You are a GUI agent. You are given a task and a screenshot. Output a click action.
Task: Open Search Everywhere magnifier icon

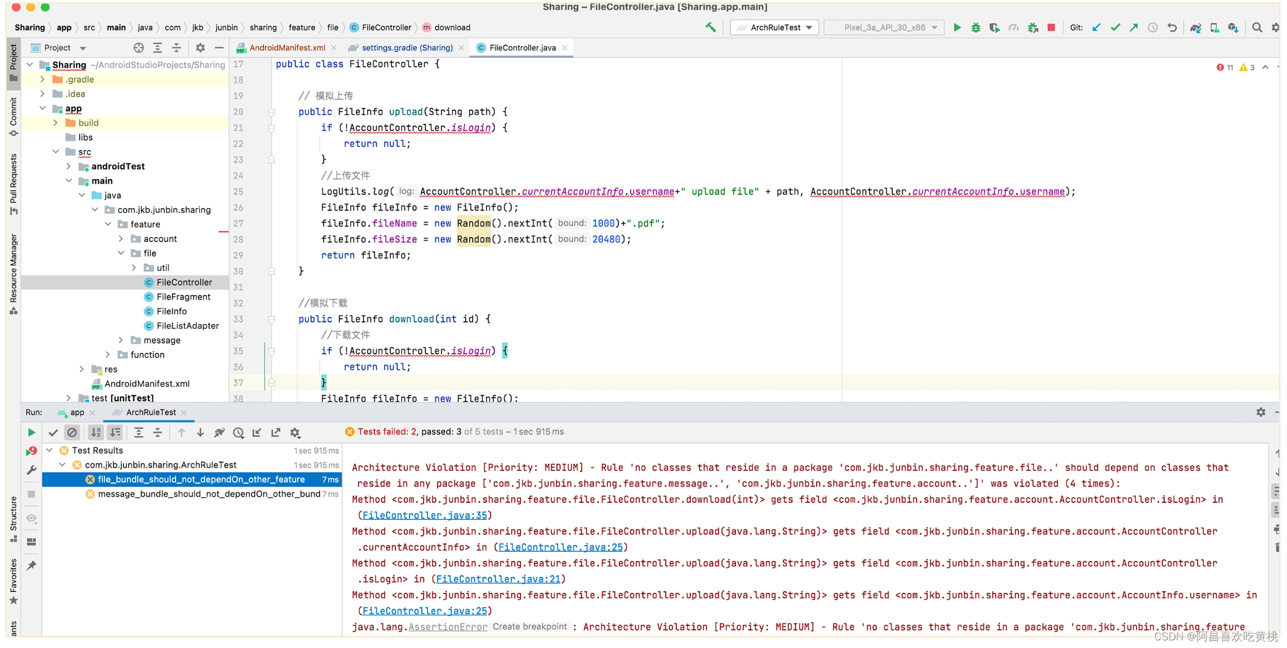pos(1257,27)
